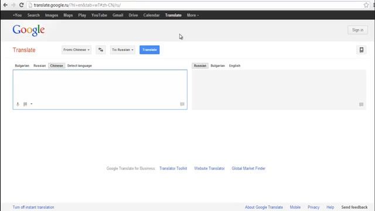Open Search in the Google bar
The width and height of the screenshot is (375, 211).
33,15
